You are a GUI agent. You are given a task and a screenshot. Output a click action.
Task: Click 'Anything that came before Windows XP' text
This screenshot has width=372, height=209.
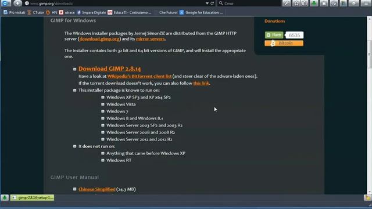pyautogui.click(x=146, y=153)
